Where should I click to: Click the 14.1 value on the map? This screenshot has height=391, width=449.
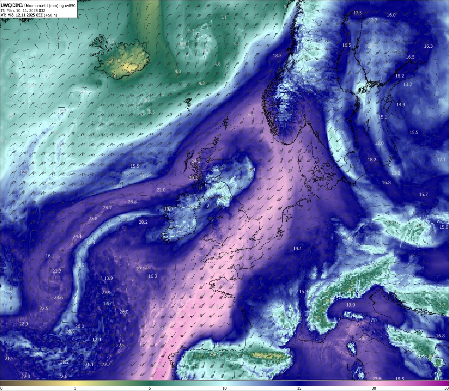297,249
